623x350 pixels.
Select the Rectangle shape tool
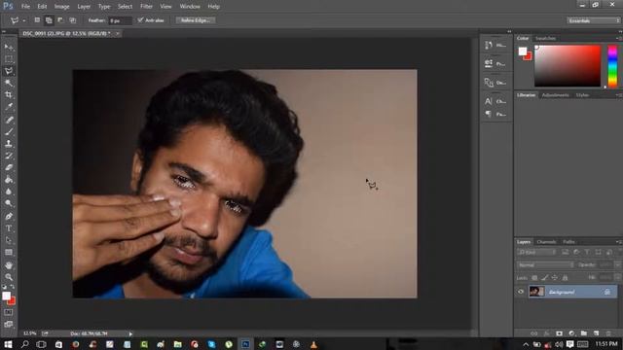point(9,253)
